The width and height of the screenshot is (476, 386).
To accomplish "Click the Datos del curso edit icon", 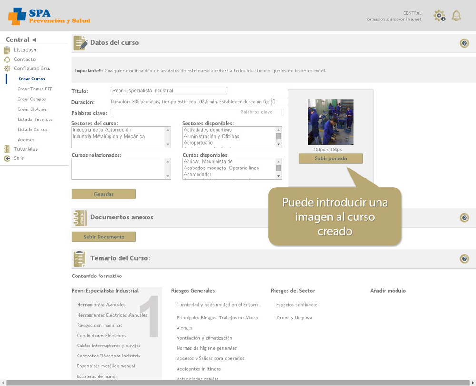I will tap(80, 43).
